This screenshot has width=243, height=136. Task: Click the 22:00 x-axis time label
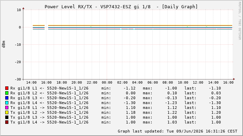pyautogui.click(x=92, y=83)
